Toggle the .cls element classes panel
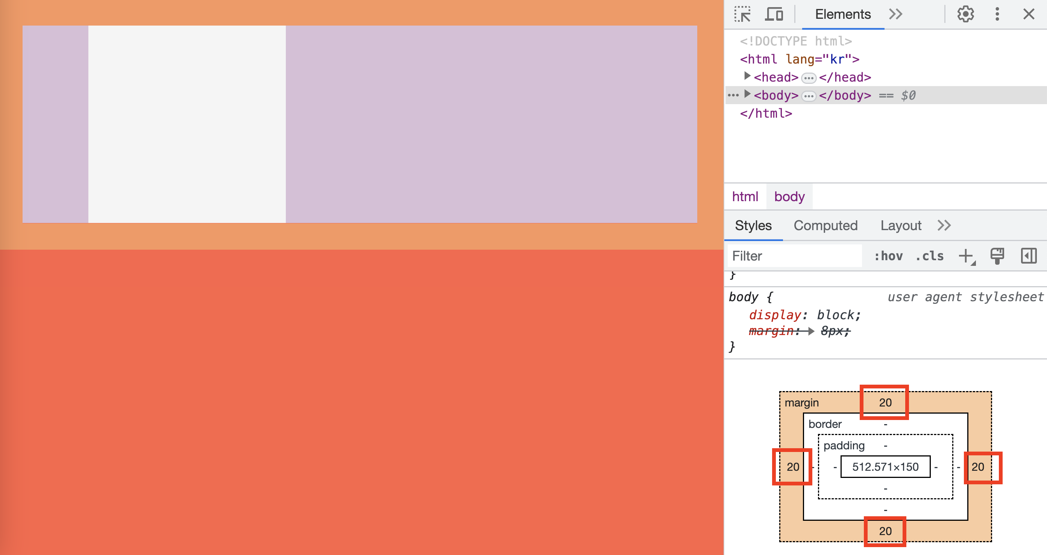 [x=929, y=256]
